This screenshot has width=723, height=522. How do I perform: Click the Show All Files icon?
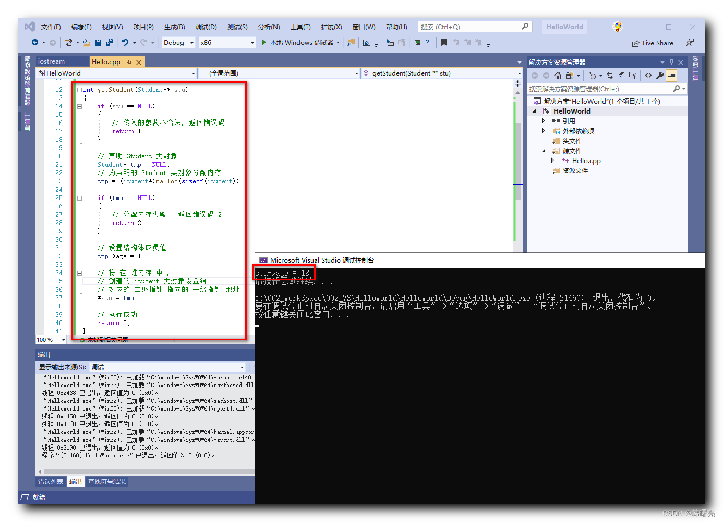click(x=633, y=76)
